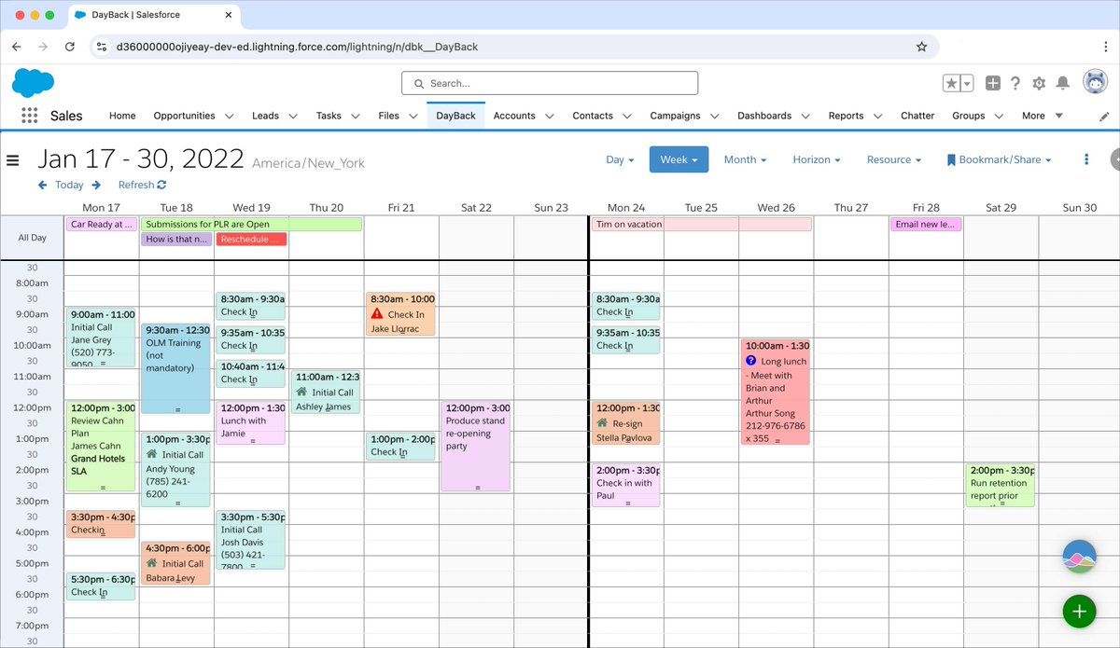Image resolution: width=1120 pixels, height=648 pixels.
Task: Click the Salesforce cloud logo
Action: click(x=33, y=83)
